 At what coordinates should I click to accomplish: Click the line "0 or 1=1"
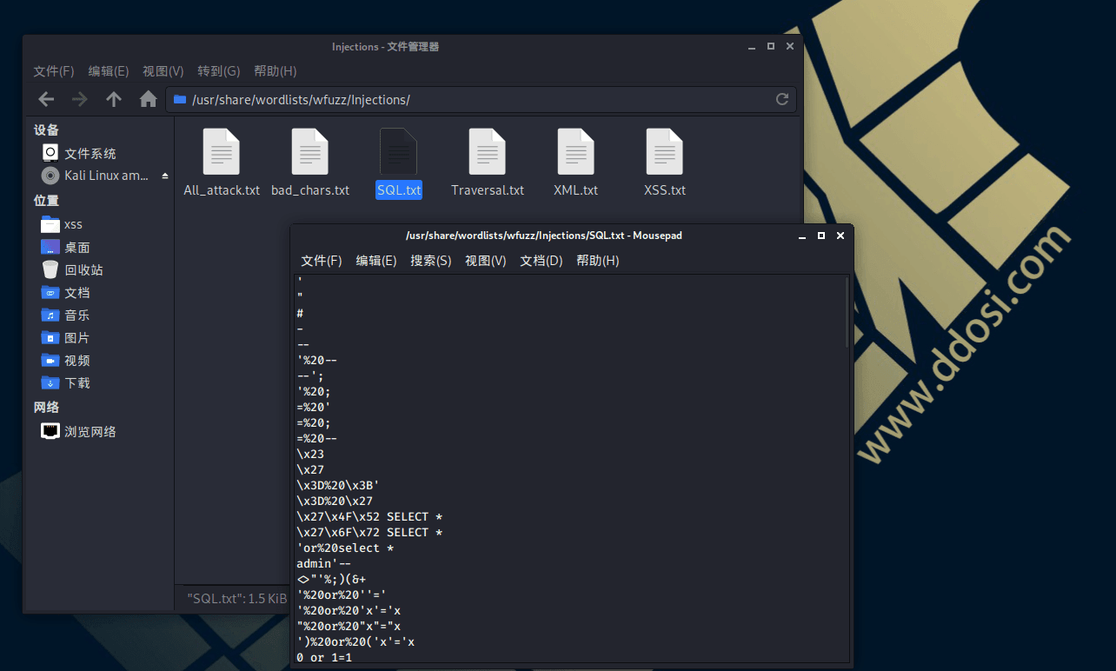[x=323, y=657]
